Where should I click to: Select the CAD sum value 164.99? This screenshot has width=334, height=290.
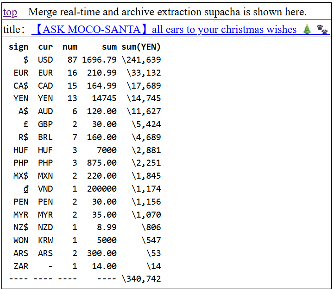pos(102,86)
